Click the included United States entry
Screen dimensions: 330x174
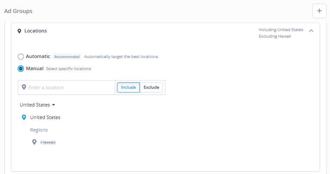[45, 117]
